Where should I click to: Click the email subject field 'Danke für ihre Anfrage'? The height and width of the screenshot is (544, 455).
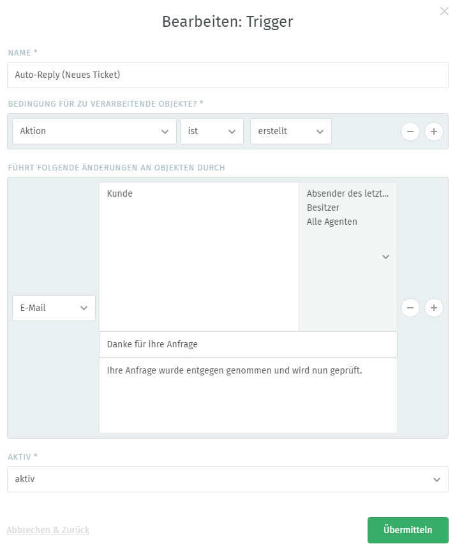click(x=248, y=344)
